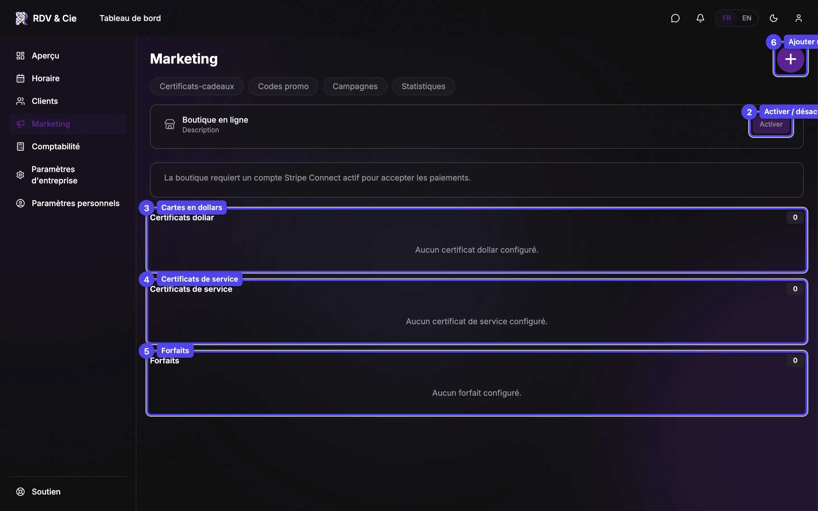The width and height of the screenshot is (818, 511).
Task: Click the Forfaits section heading
Action: pyautogui.click(x=165, y=361)
